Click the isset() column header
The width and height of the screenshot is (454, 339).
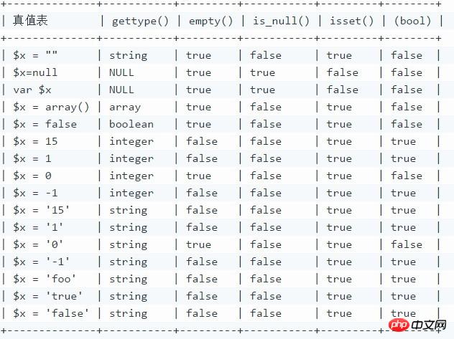coord(352,21)
